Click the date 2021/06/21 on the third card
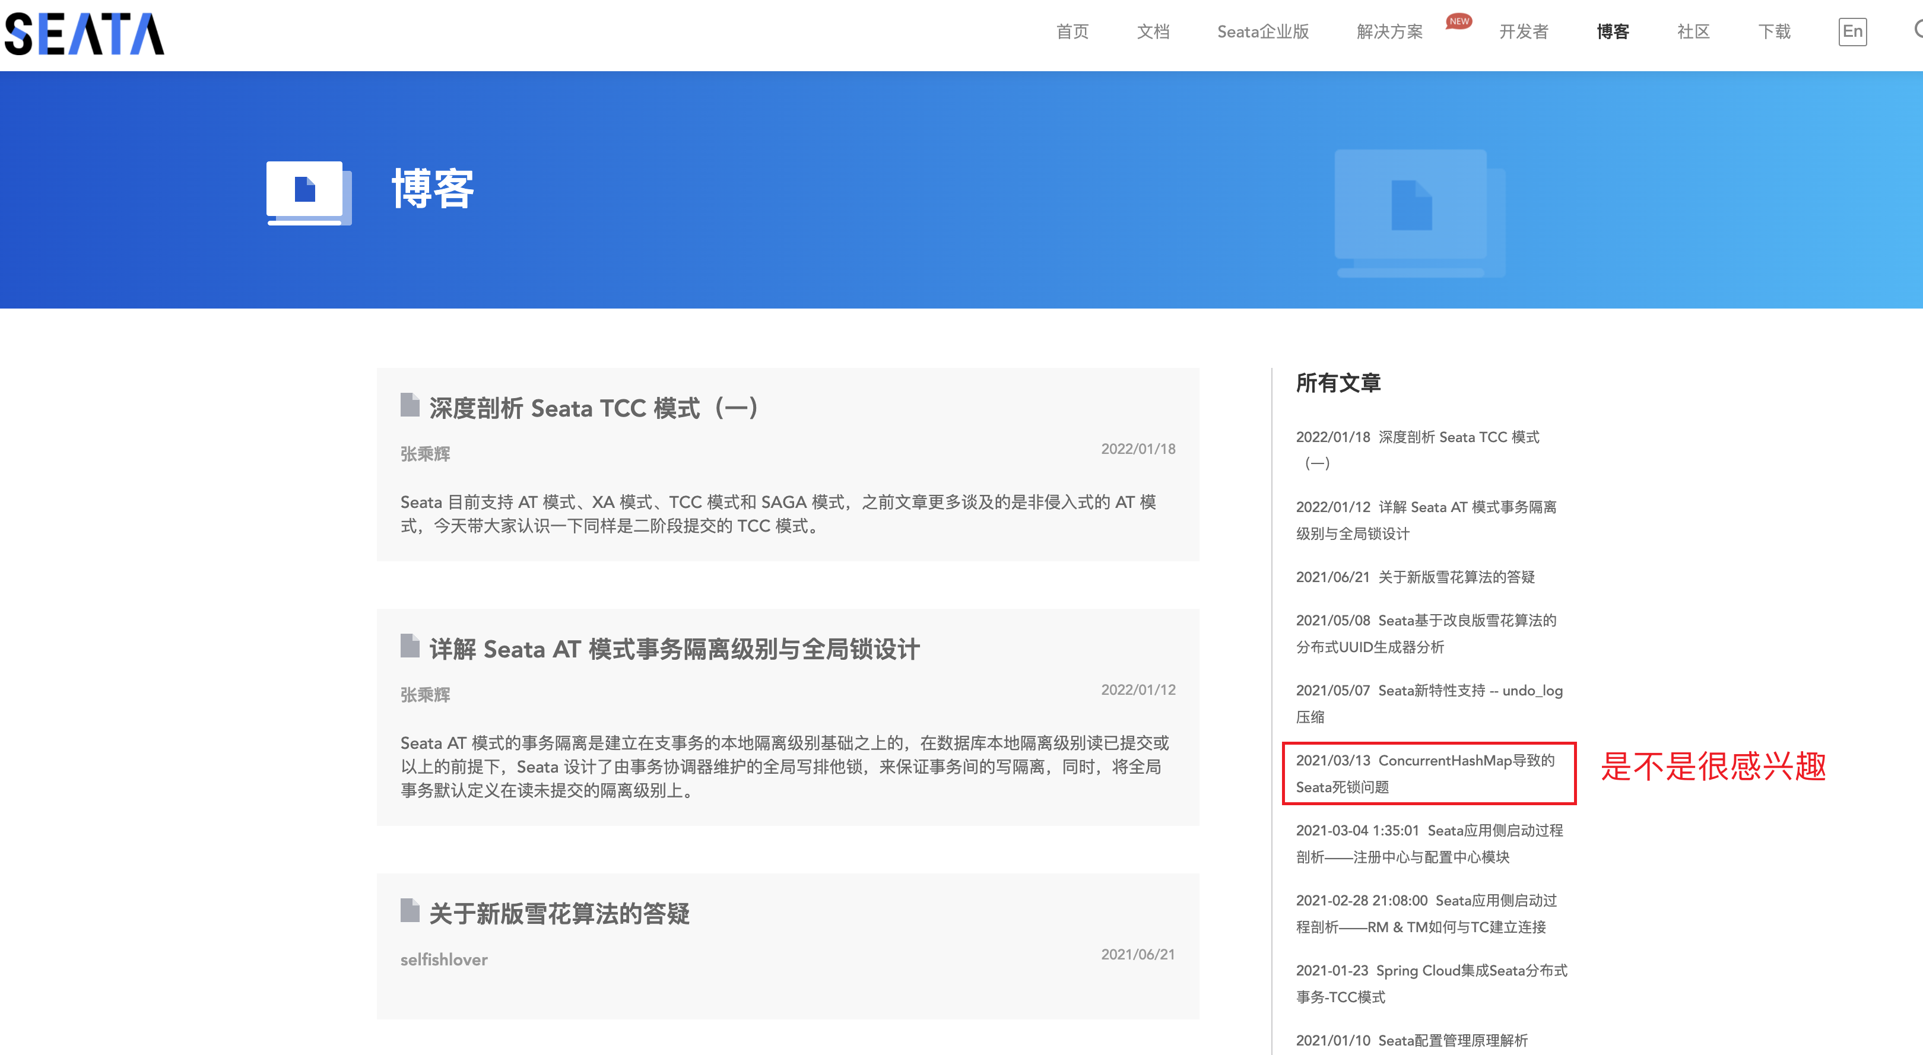This screenshot has height=1055, width=1923. click(x=1138, y=954)
